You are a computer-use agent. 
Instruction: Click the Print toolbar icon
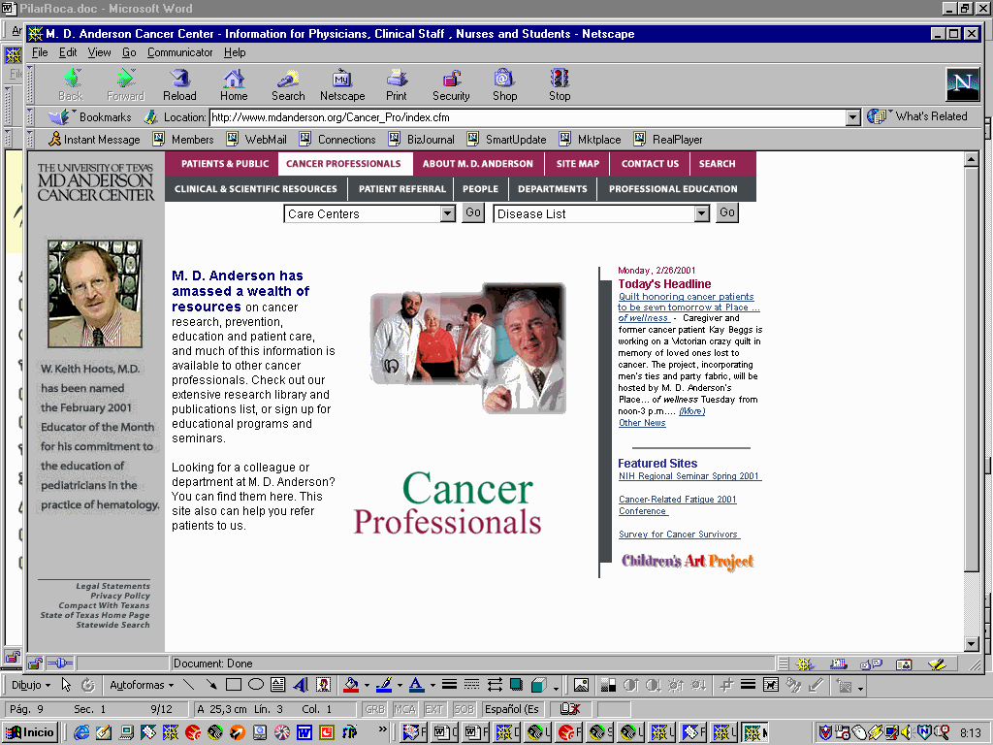coord(397,84)
